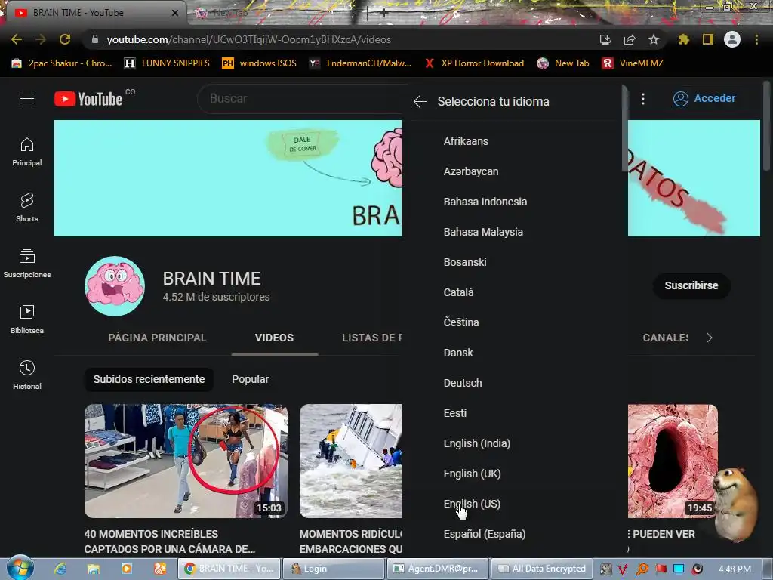Switch to LISTAS DE channel tab

[371, 338]
